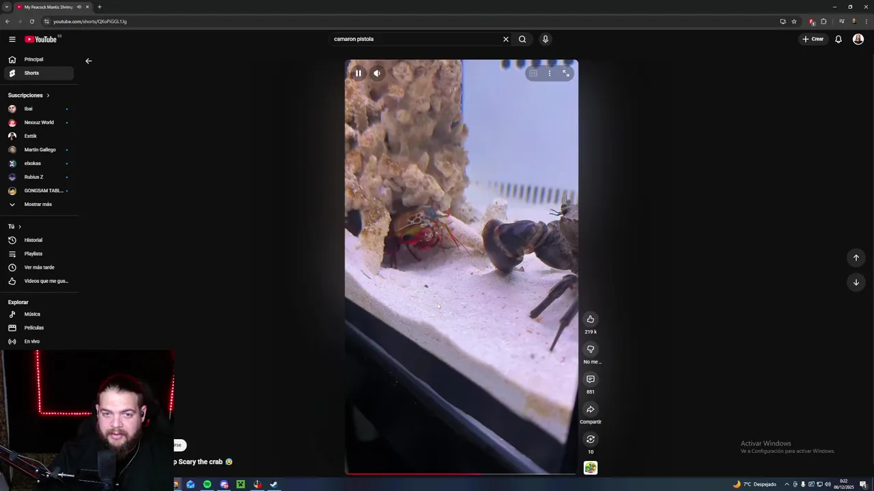The width and height of the screenshot is (874, 491).
Task: Open the media controls toolbar icon
Action: [842, 21]
